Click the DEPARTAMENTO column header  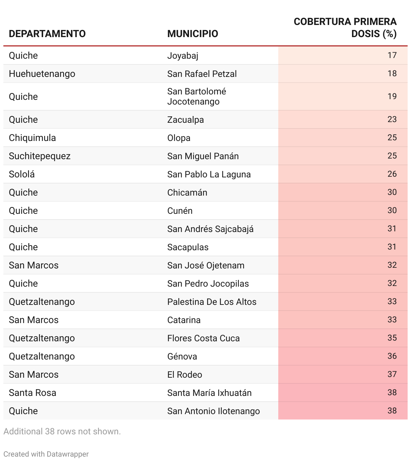(47, 34)
